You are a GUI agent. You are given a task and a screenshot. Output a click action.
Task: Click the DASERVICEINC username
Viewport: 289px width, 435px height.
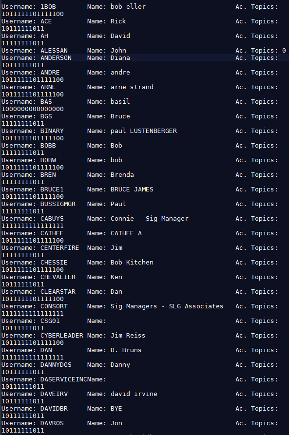[x=63, y=379]
